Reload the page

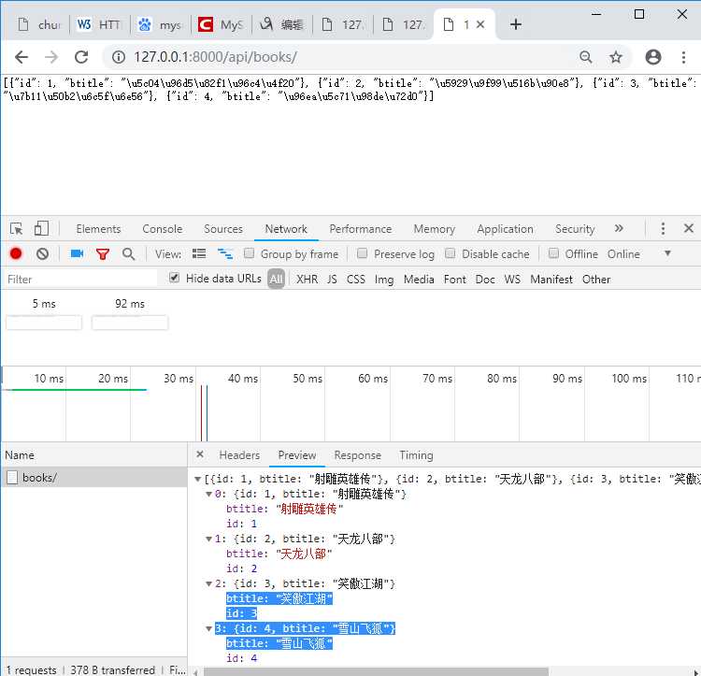tap(81, 57)
